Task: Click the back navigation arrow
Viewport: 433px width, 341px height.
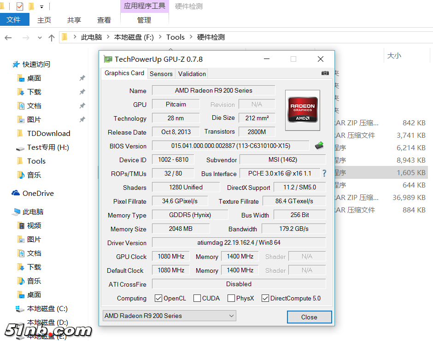Action: (x=8, y=38)
